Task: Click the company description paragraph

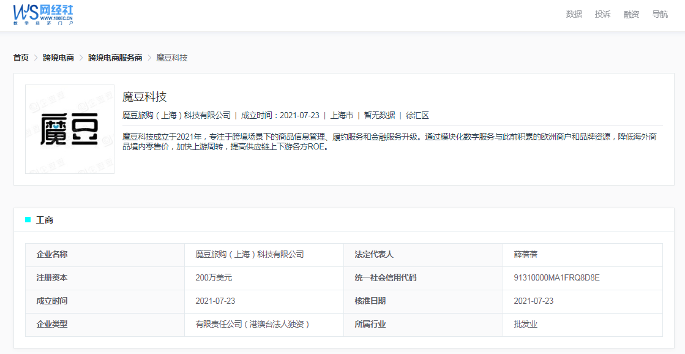Action: click(x=390, y=141)
